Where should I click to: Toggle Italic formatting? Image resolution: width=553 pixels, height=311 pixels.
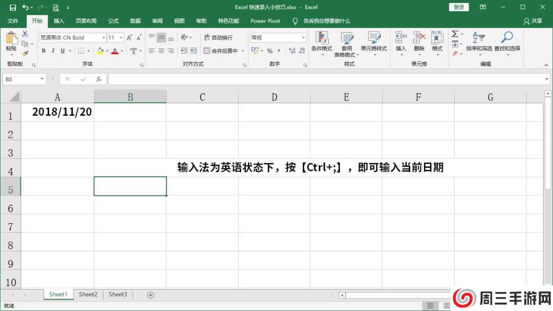click(53, 51)
